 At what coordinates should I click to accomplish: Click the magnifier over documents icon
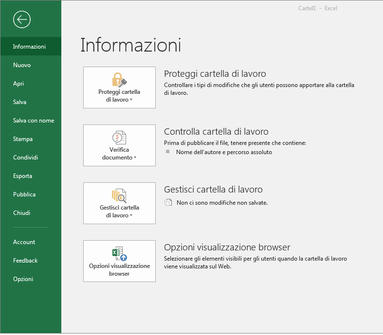pyautogui.click(x=119, y=195)
